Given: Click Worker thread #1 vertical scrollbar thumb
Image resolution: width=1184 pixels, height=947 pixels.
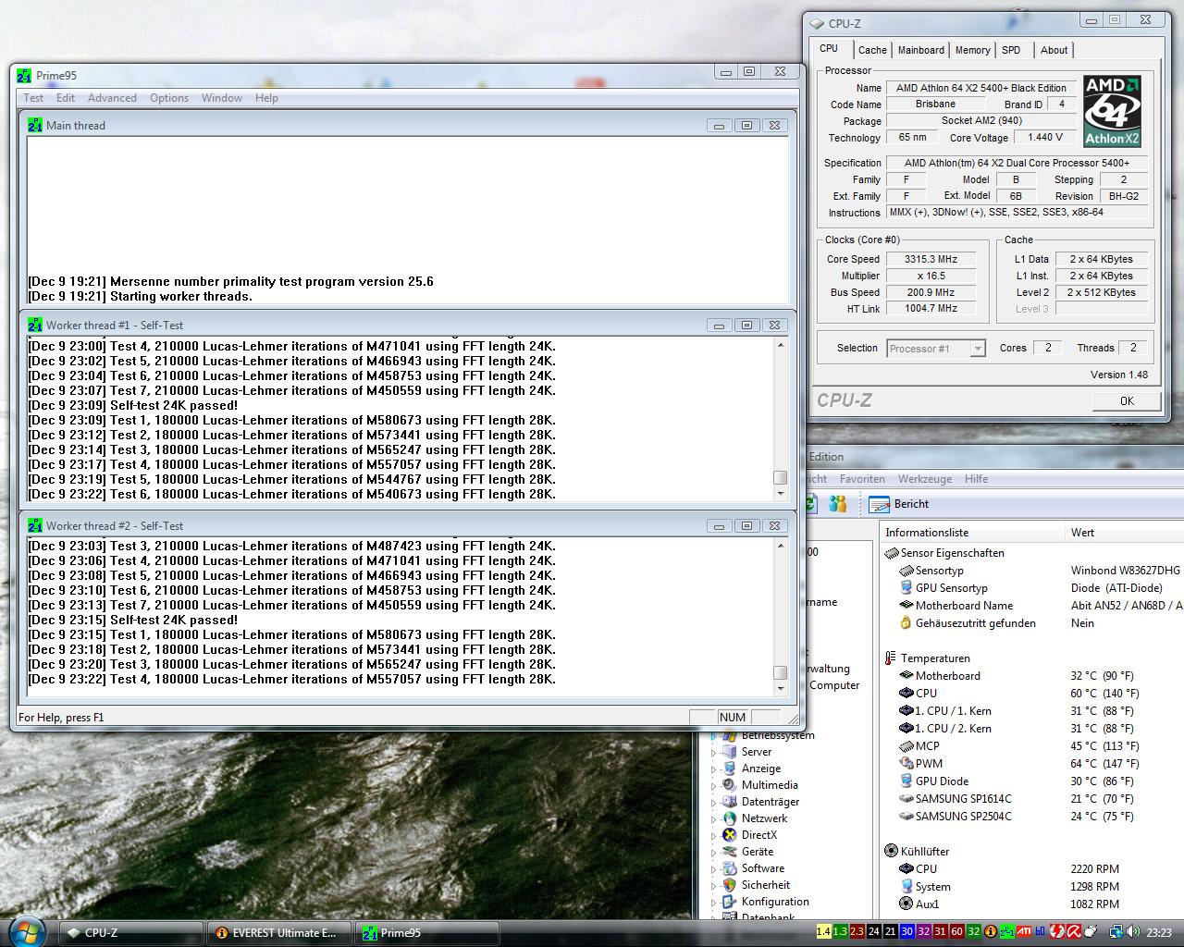Looking at the screenshot, I should click(x=781, y=478).
